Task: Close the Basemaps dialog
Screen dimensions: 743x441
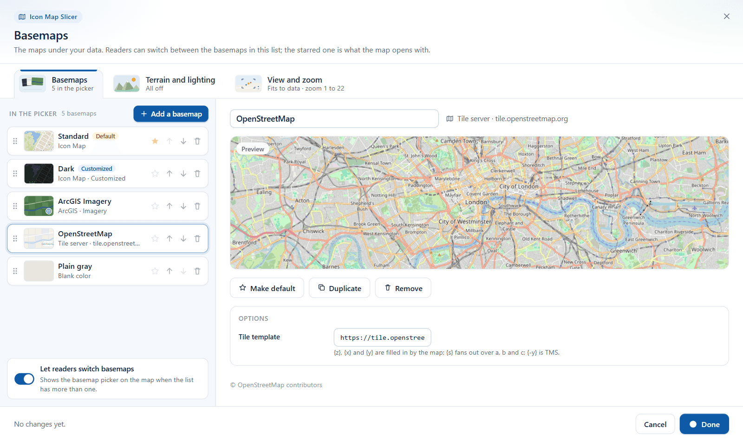Action: click(x=727, y=16)
